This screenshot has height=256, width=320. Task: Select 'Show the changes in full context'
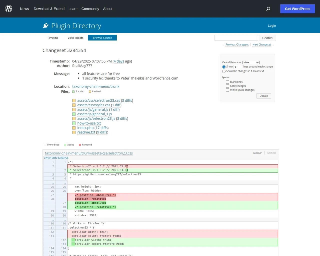click(x=224, y=71)
